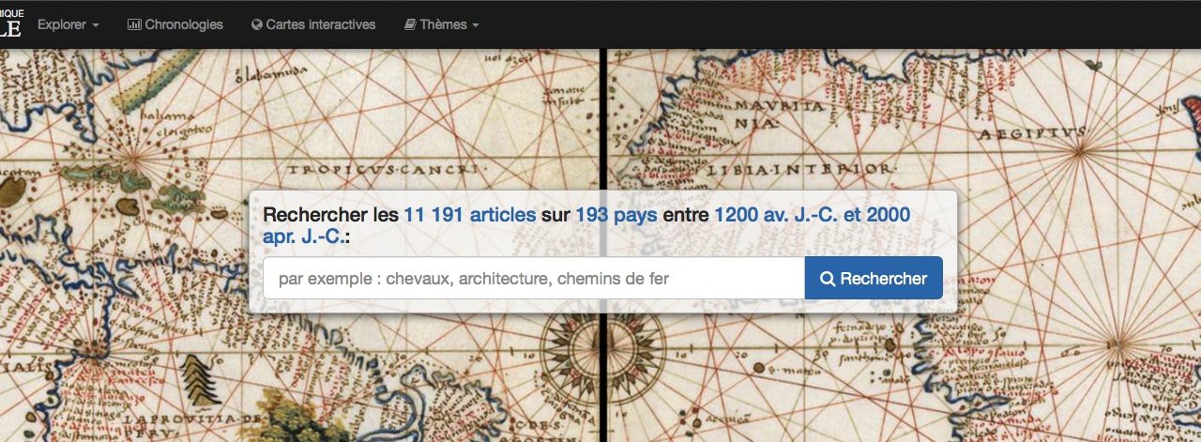Click the blue Rechercher button
The height and width of the screenshot is (442, 1201).
pyautogui.click(x=874, y=278)
